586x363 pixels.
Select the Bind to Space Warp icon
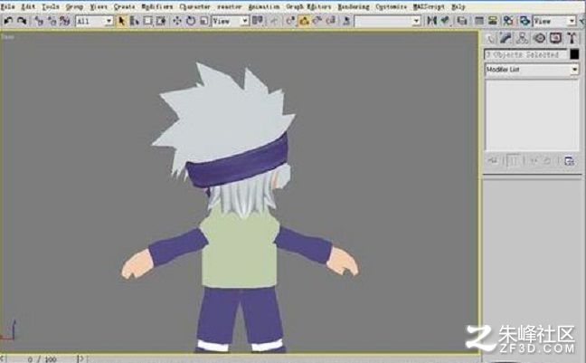coord(65,21)
